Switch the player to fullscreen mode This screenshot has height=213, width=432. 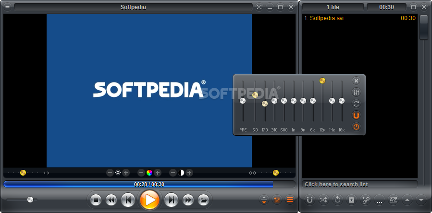[259, 7]
